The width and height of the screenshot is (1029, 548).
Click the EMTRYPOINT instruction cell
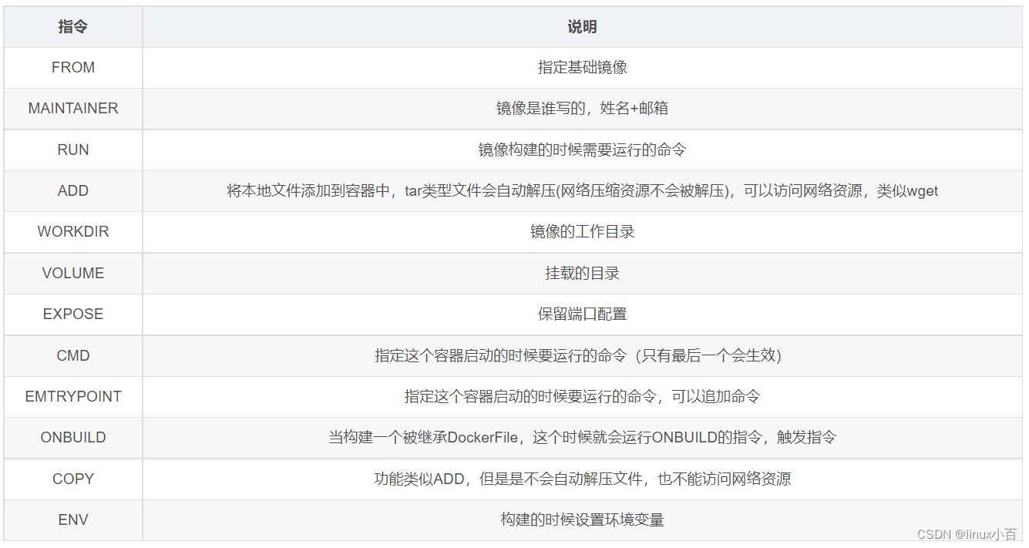[73, 396]
